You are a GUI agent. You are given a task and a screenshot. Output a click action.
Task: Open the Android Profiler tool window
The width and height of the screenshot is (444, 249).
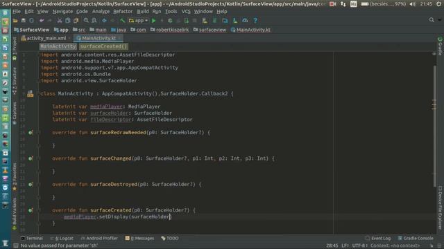point(99,238)
